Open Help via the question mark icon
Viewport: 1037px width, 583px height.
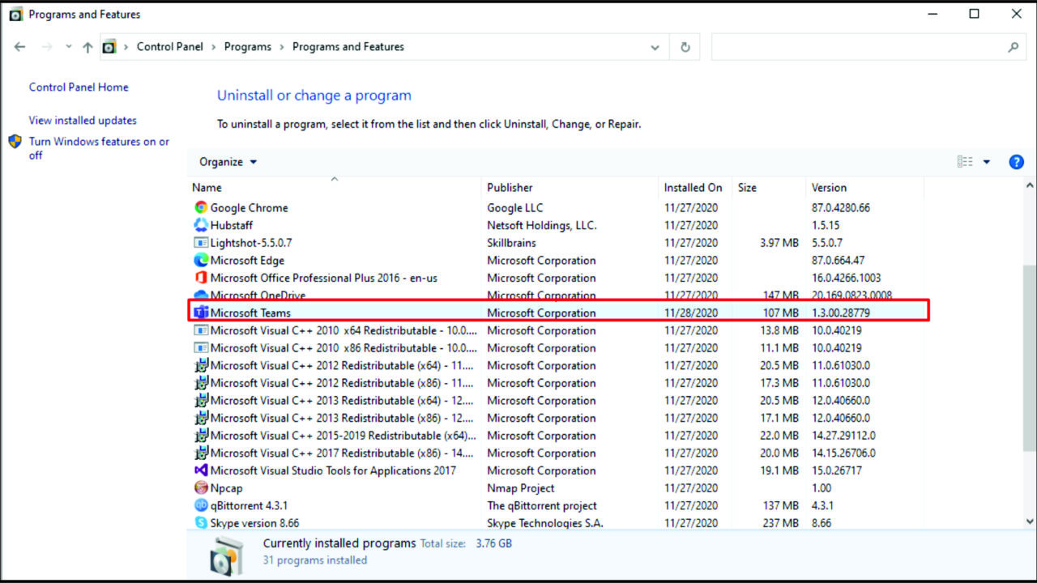pyautogui.click(x=1016, y=162)
